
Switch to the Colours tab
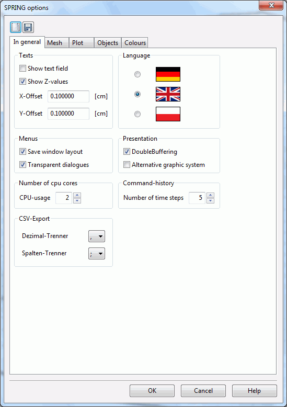(135, 43)
